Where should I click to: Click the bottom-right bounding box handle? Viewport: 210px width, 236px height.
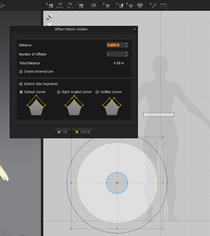(163, 229)
